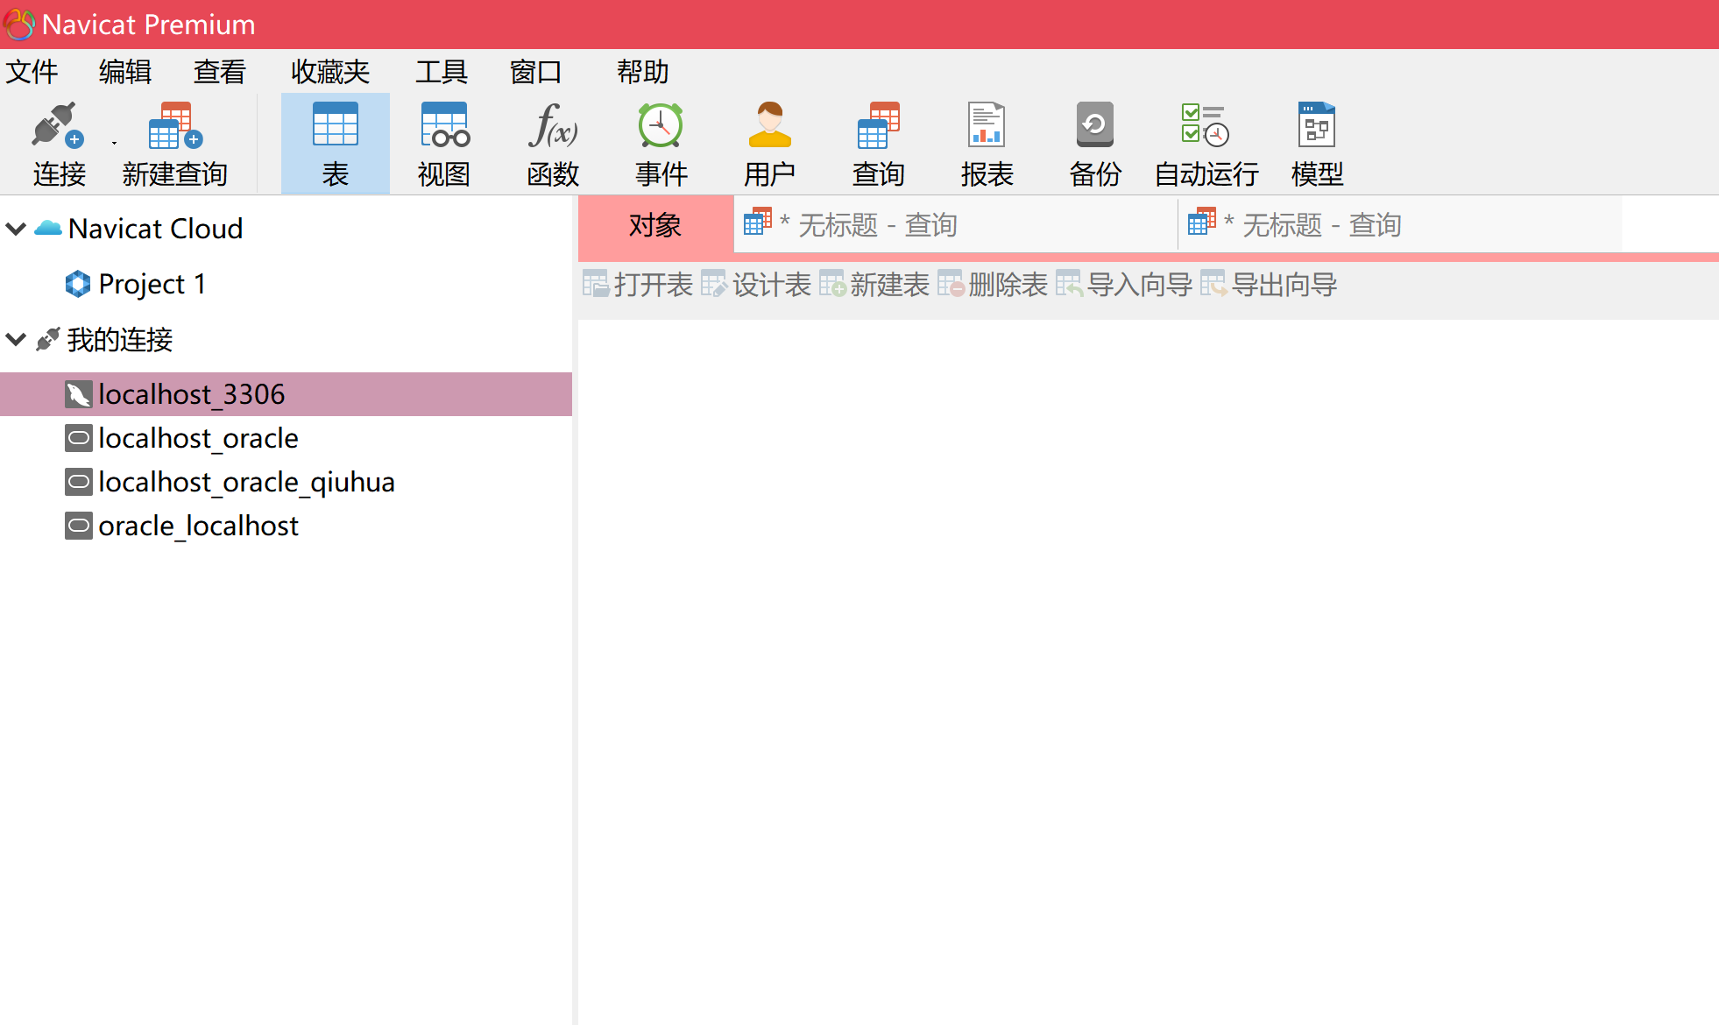The image size is (1719, 1025).
Task: Open the User (用户) icon
Action: (x=770, y=124)
